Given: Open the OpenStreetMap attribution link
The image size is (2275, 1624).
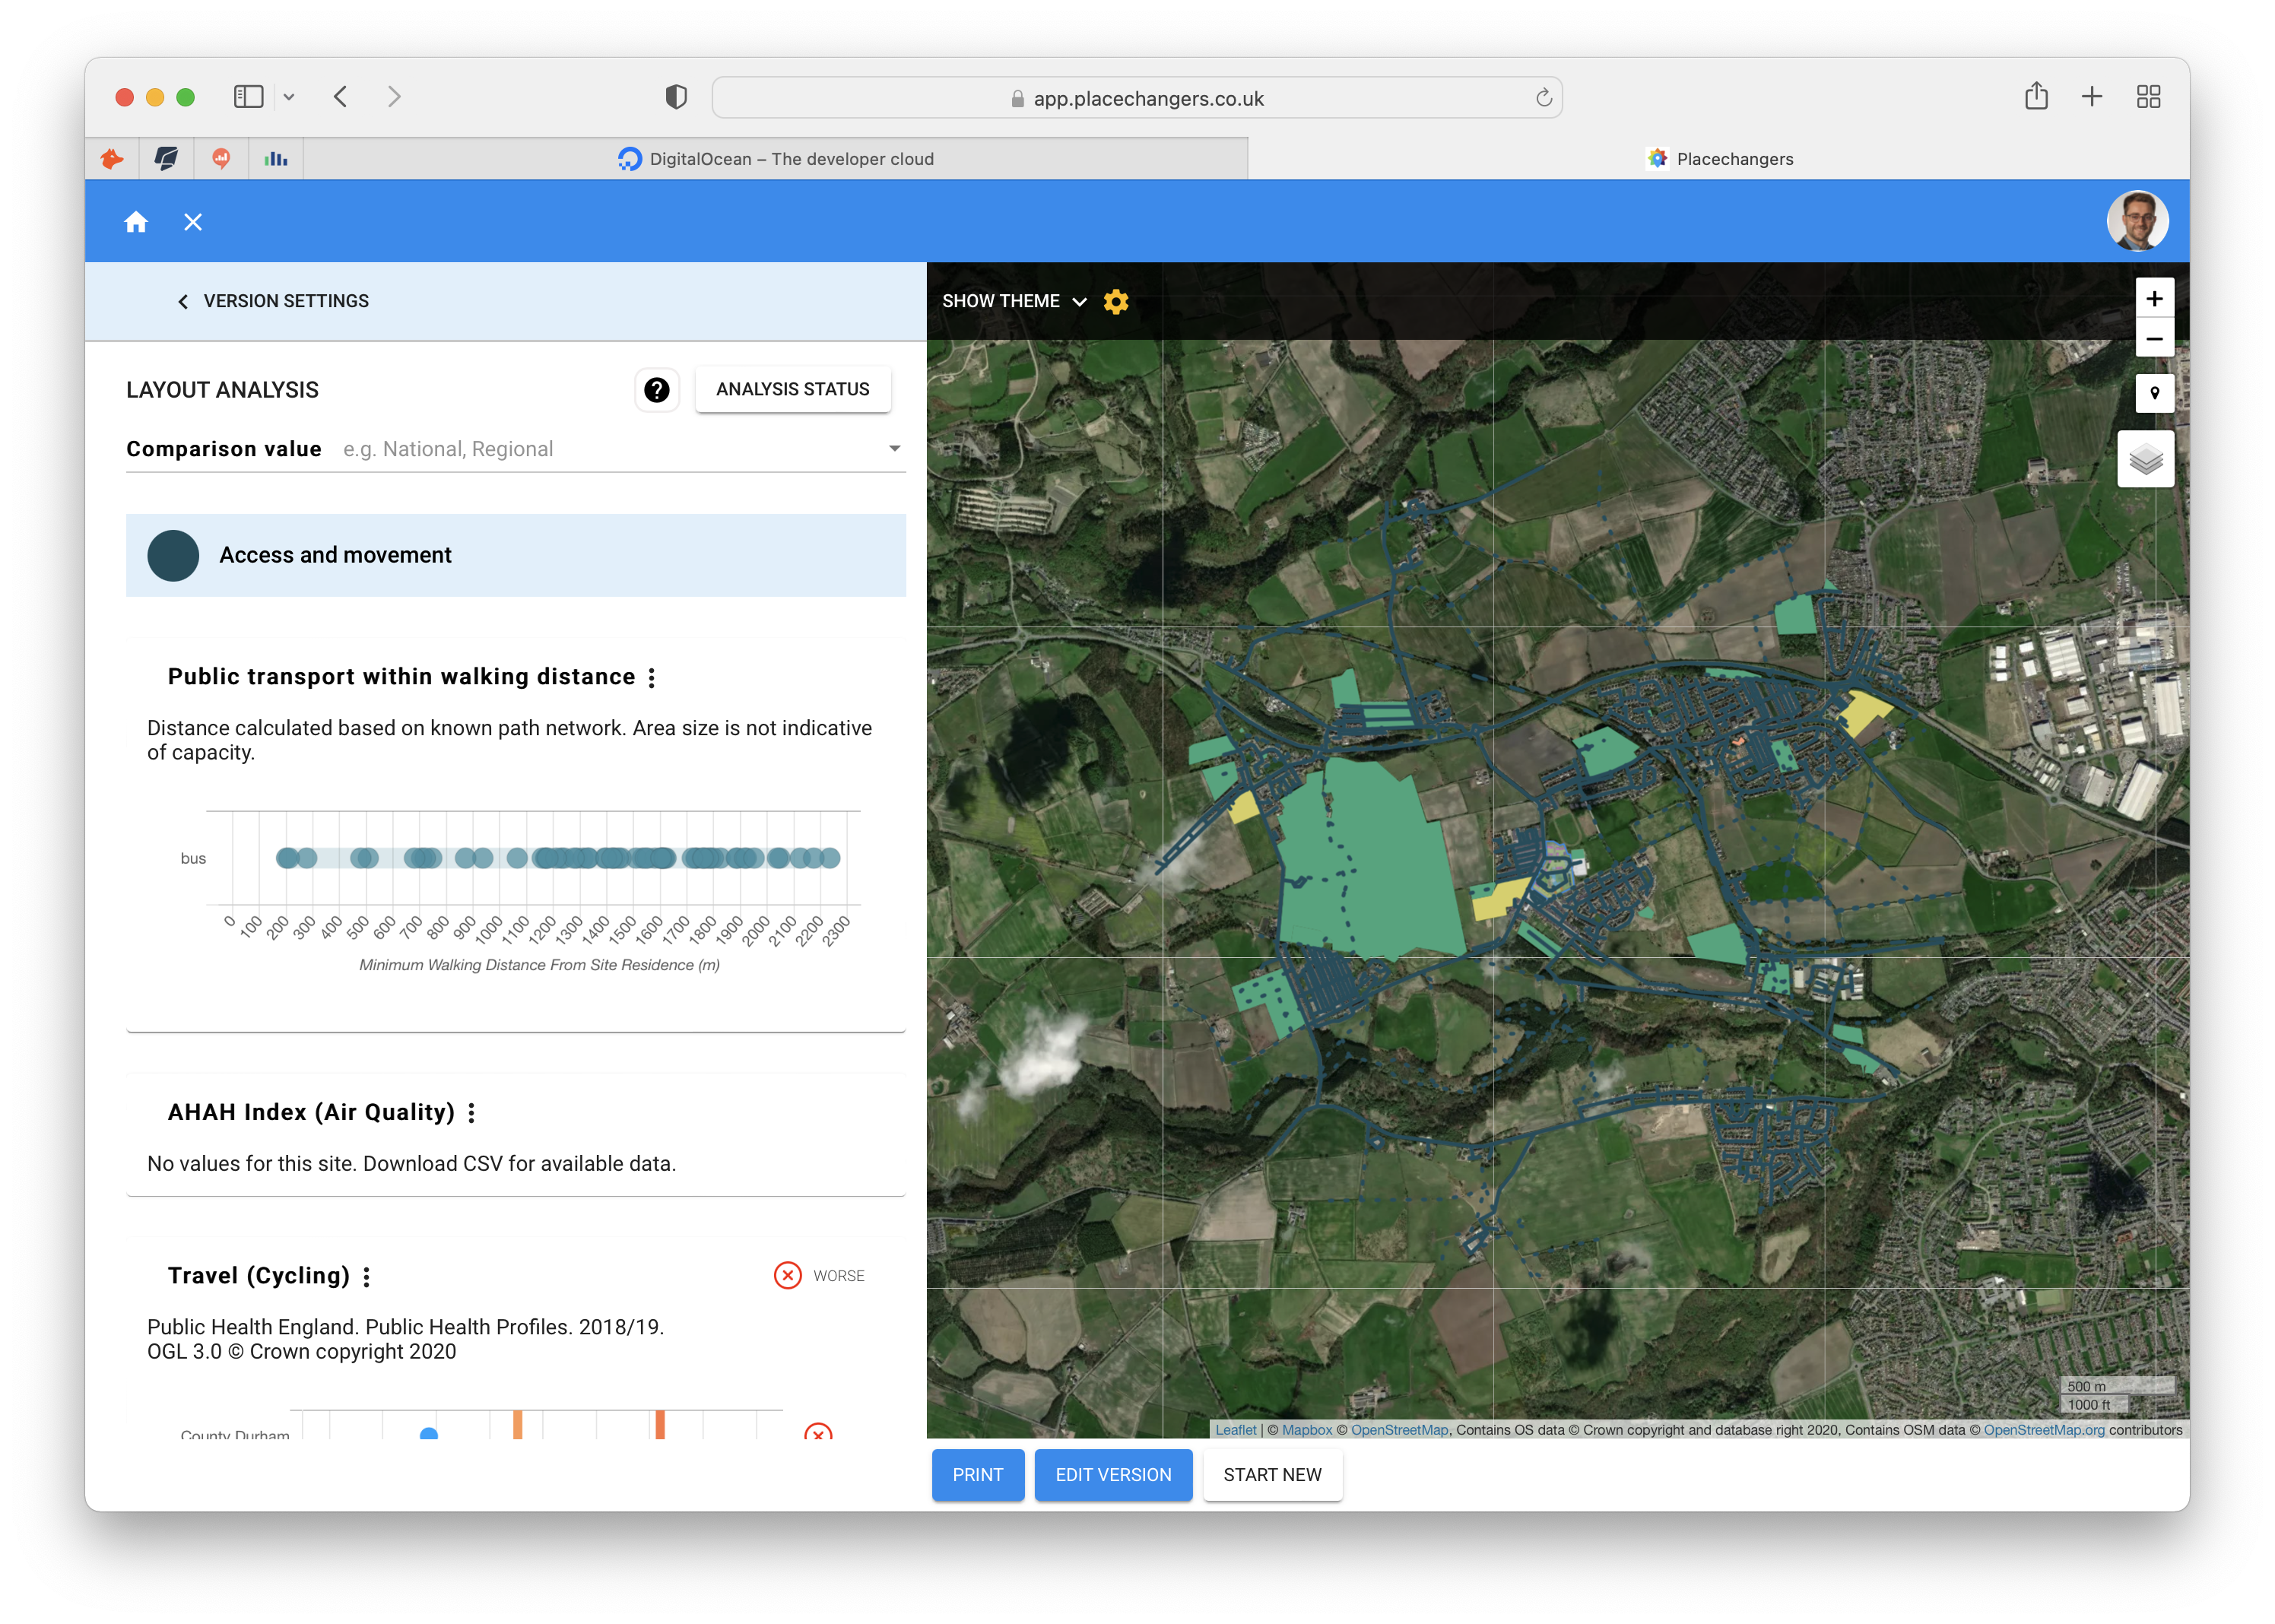Looking at the screenshot, I should [1399, 1430].
